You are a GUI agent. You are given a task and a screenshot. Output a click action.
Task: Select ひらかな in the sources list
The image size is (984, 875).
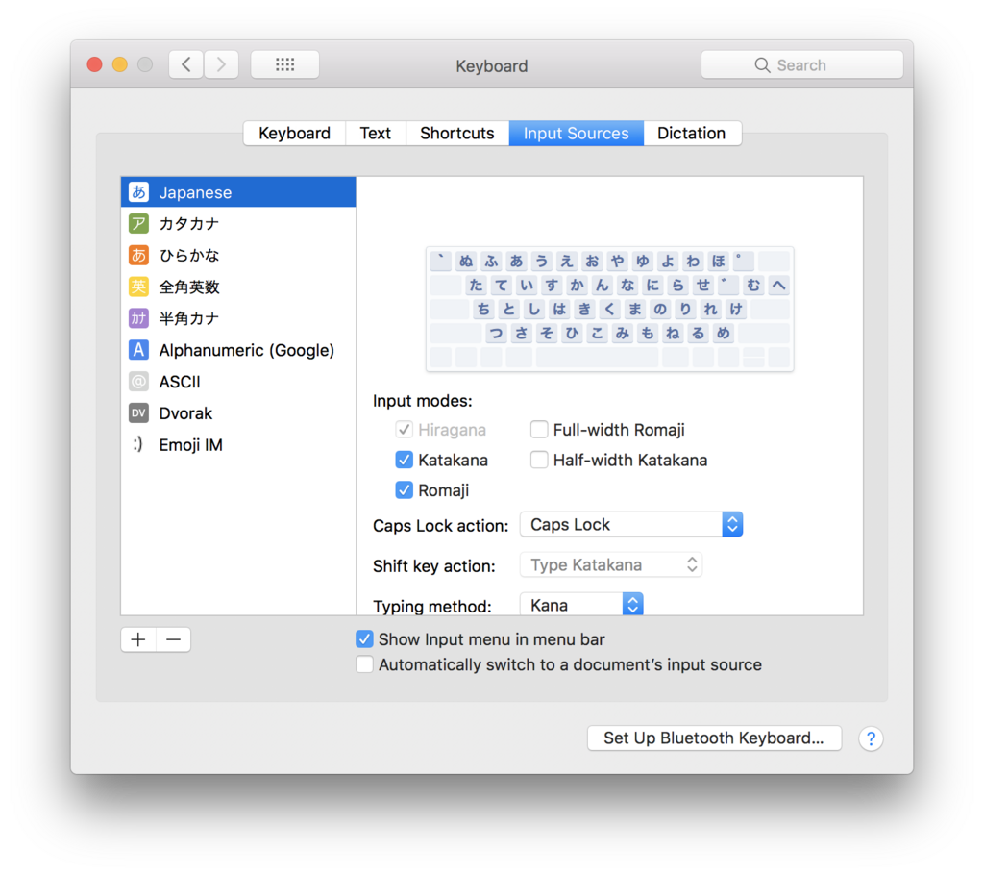(x=238, y=255)
